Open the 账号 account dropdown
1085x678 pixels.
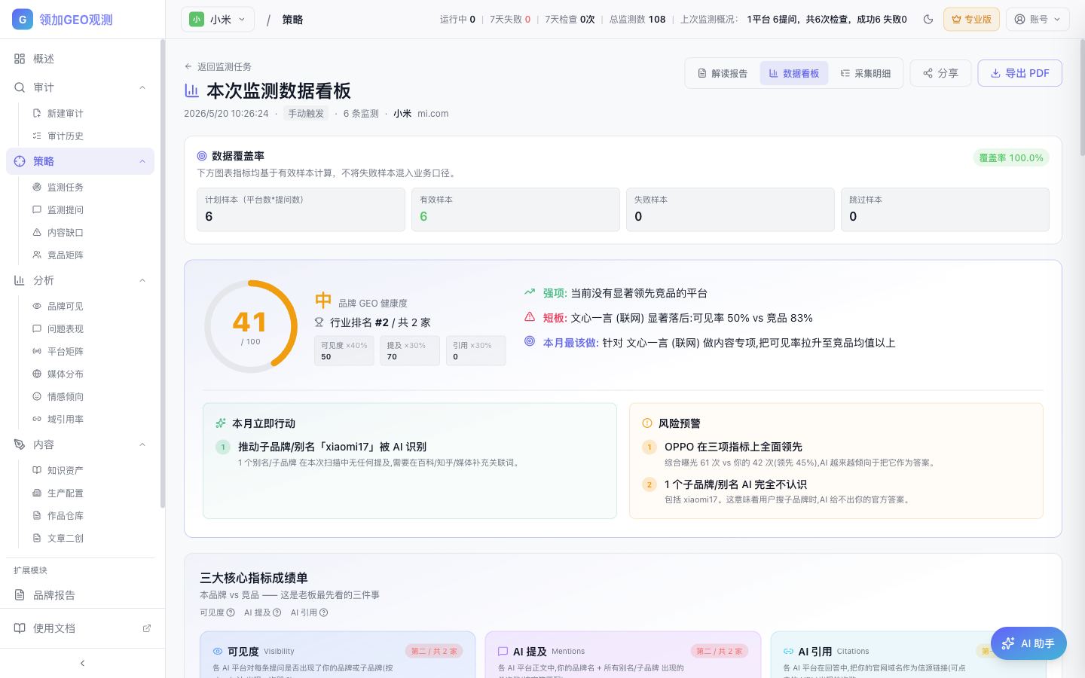tap(1038, 20)
